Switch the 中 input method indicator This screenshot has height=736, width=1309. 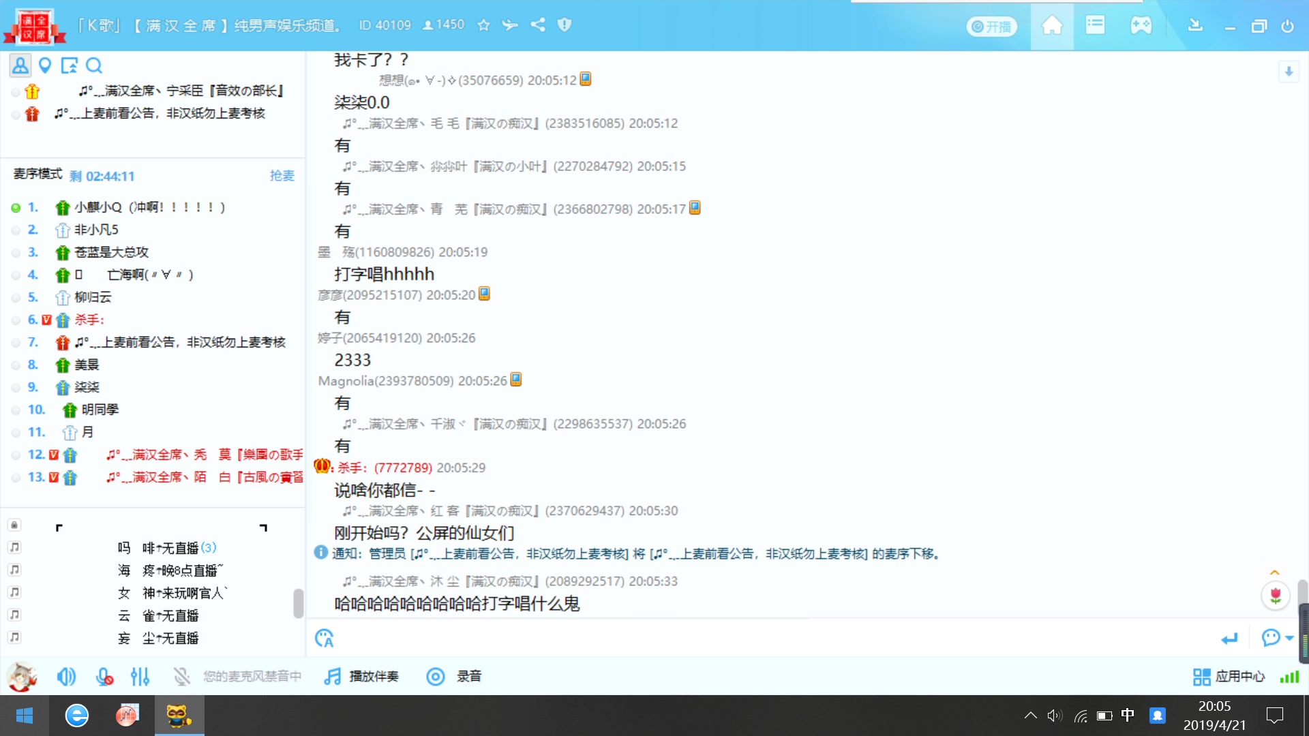[x=1128, y=715]
